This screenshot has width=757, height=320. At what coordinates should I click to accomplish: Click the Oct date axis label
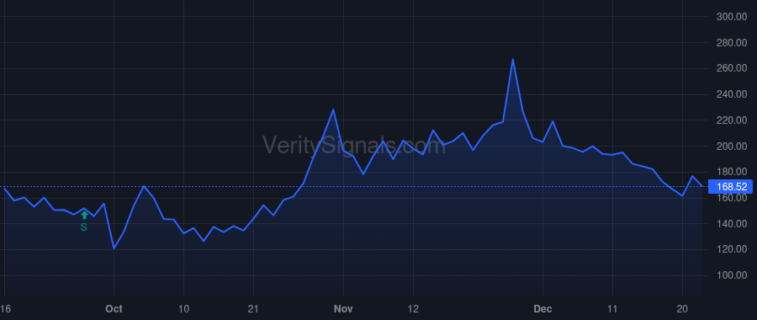pyautogui.click(x=114, y=309)
